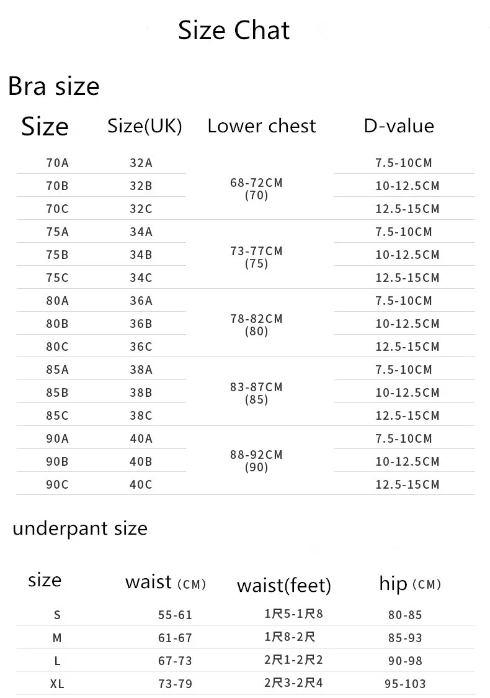This screenshot has height=698, width=490.
Task: Select the 'Bra size' heading
Action: click(x=54, y=86)
